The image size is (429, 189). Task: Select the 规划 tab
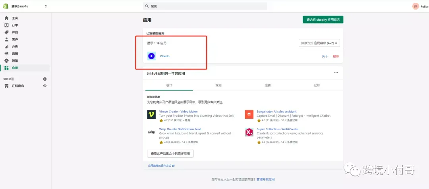[218, 85]
